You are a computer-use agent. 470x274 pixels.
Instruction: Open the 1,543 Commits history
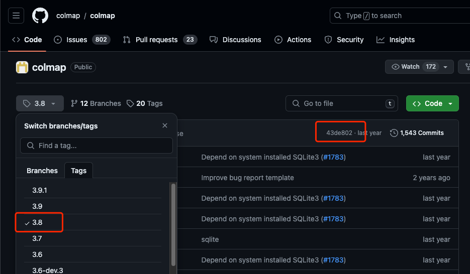click(417, 133)
